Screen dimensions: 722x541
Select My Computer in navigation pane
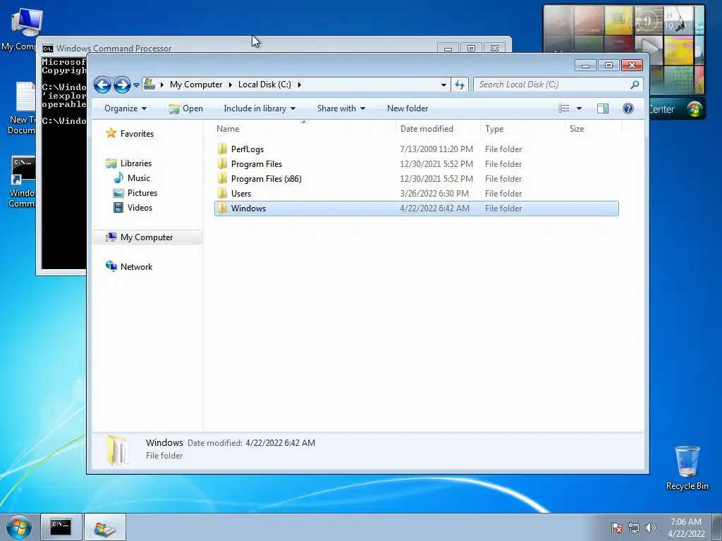click(147, 237)
